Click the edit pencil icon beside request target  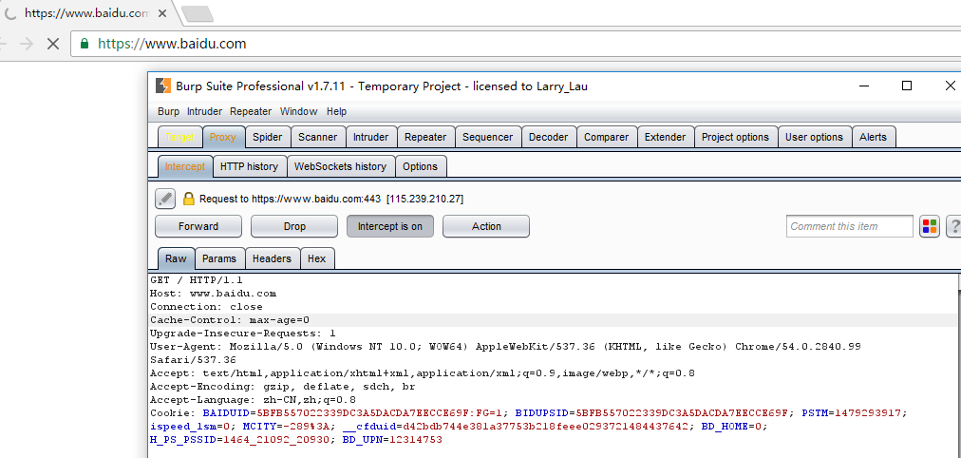pos(165,198)
